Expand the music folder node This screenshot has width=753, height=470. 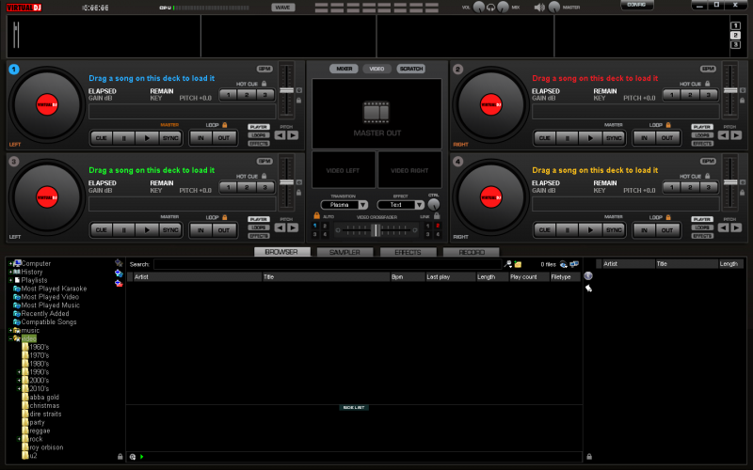pos(10,331)
